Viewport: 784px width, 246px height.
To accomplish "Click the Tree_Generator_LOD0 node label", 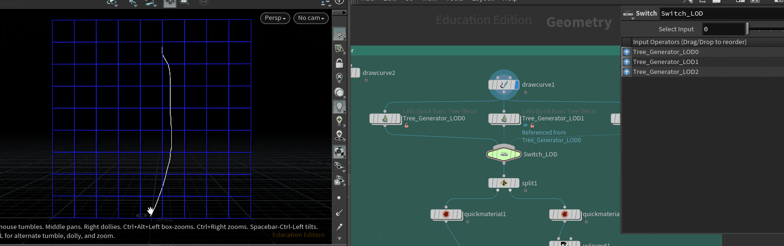I will tap(434, 118).
